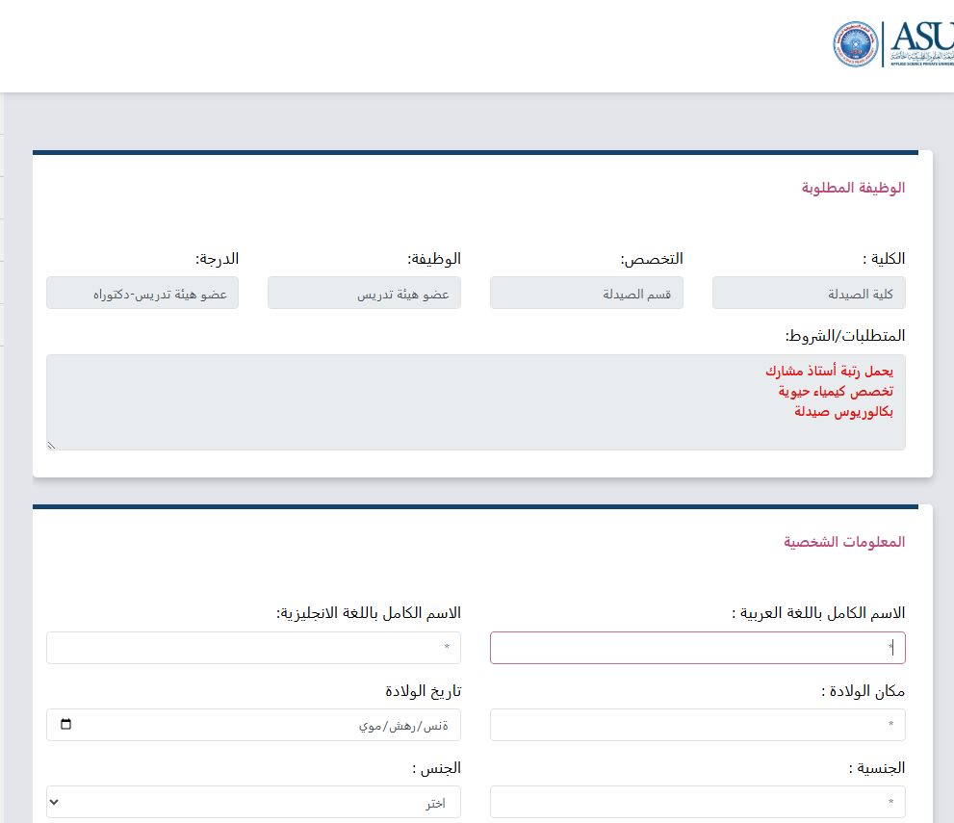Viewport: 954px width, 823px height.
Task: Select the مكان الولادة input box
Action: pyautogui.click(x=697, y=725)
